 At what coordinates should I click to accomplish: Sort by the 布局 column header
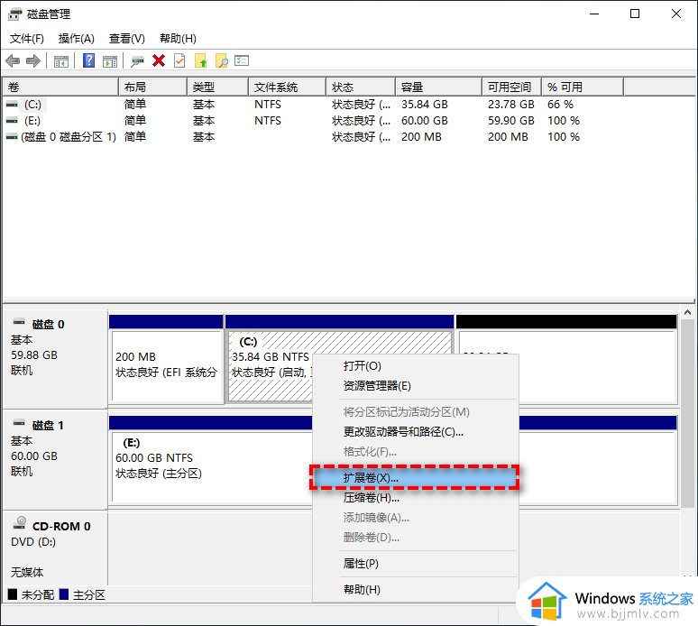pyautogui.click(x=152, y=87)
